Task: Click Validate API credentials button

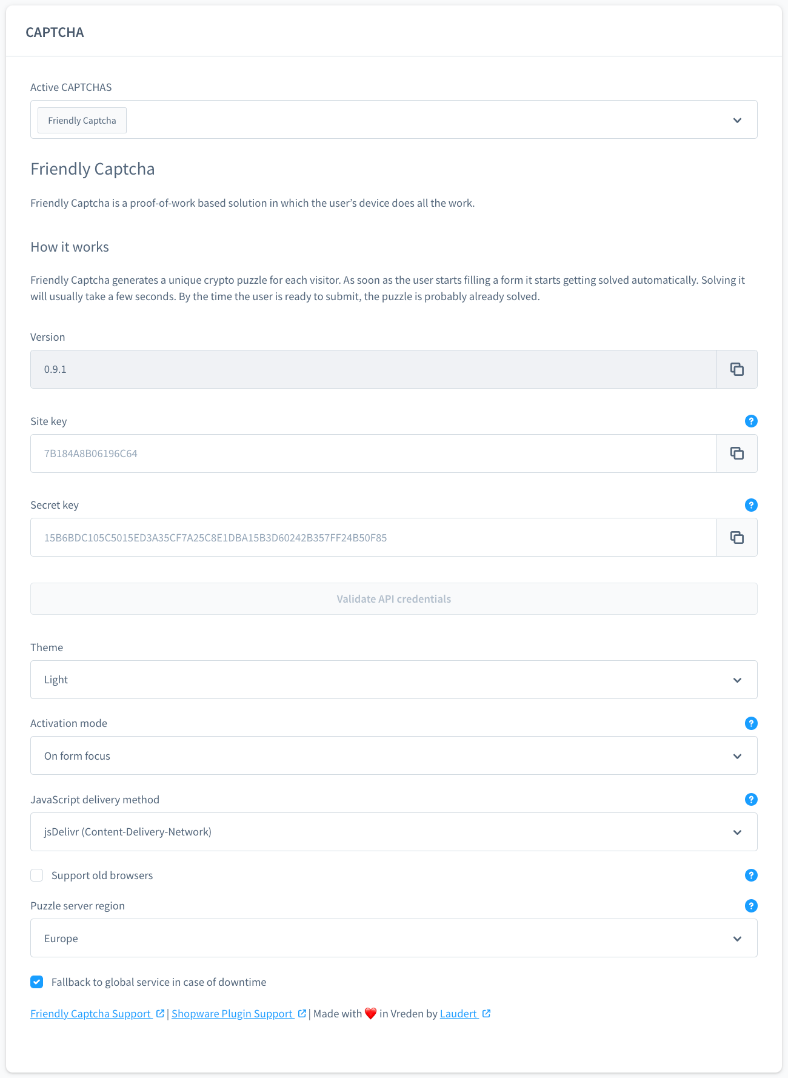Action: tap(393, 599)
